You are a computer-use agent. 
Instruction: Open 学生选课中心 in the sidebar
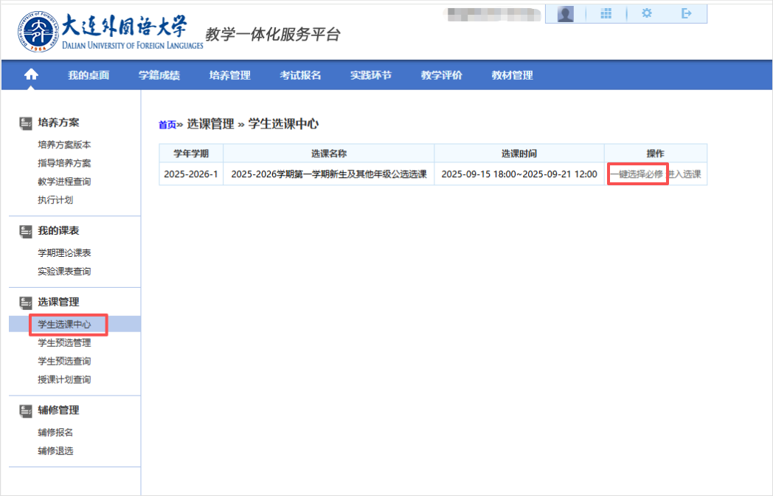click(x=65, y=325)
